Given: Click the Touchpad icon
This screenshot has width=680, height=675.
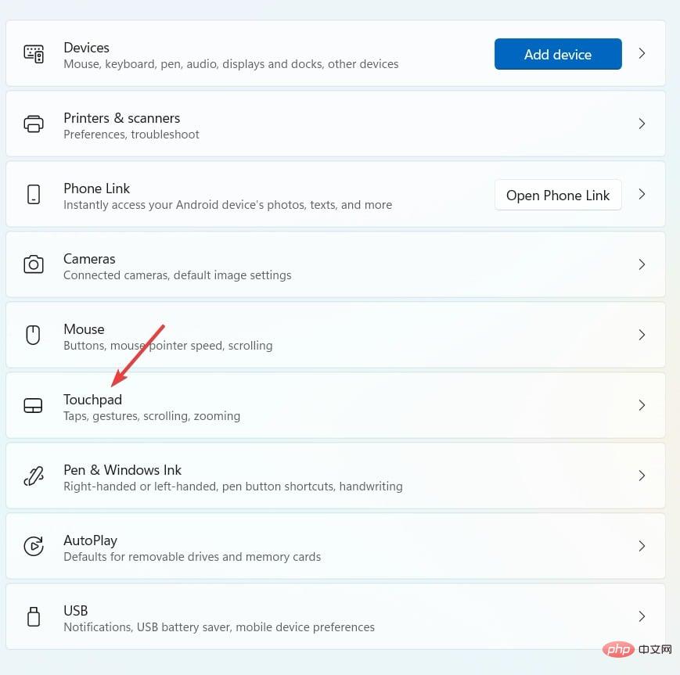Looking at the screenshot, I should (x=32, y=405).
